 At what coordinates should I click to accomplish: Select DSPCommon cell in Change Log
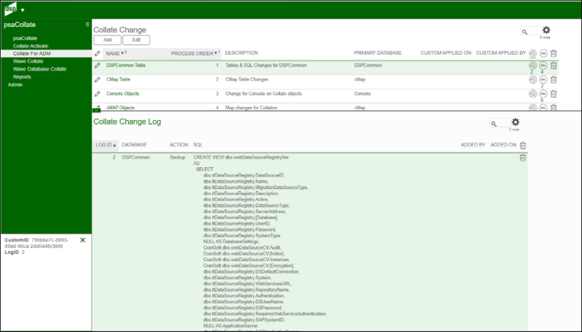(x=135, y=157)
